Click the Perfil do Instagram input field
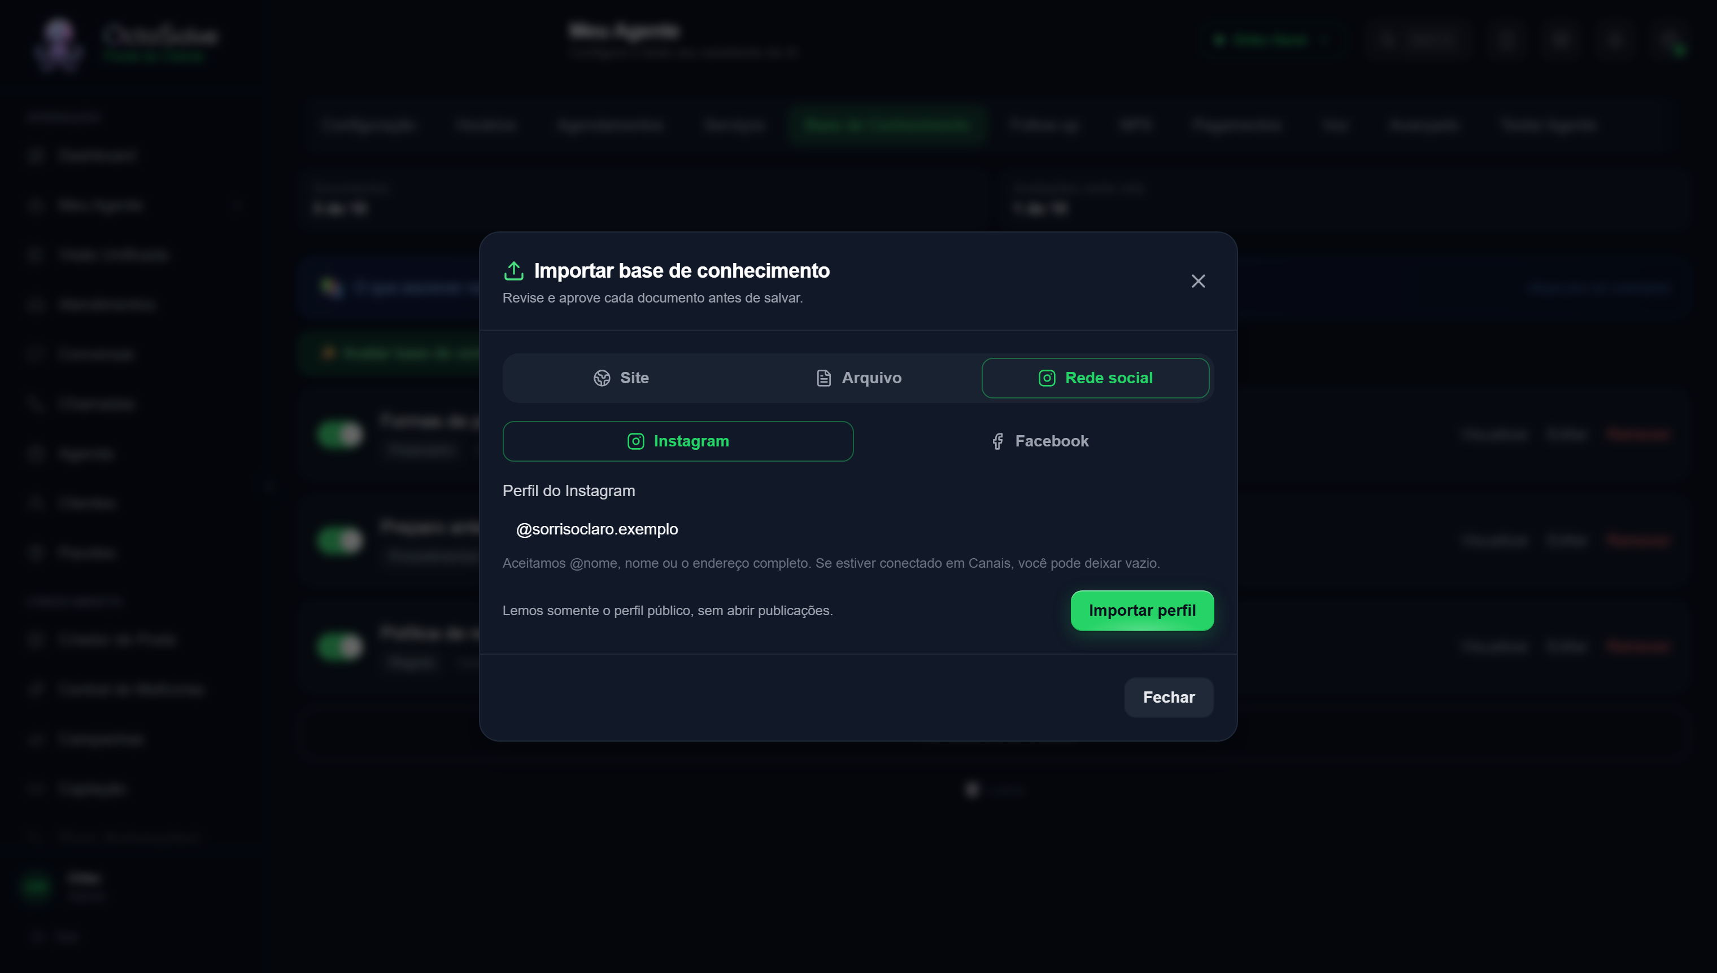1717x973 pixels. point(858,529)
